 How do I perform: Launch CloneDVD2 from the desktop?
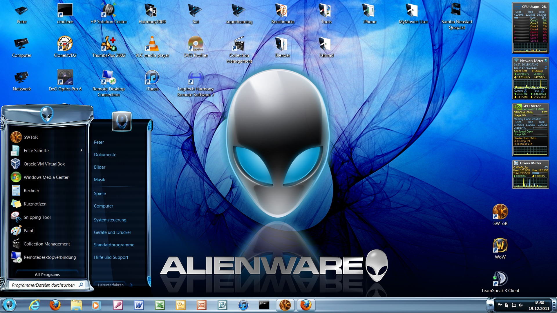tap(65, 47)
